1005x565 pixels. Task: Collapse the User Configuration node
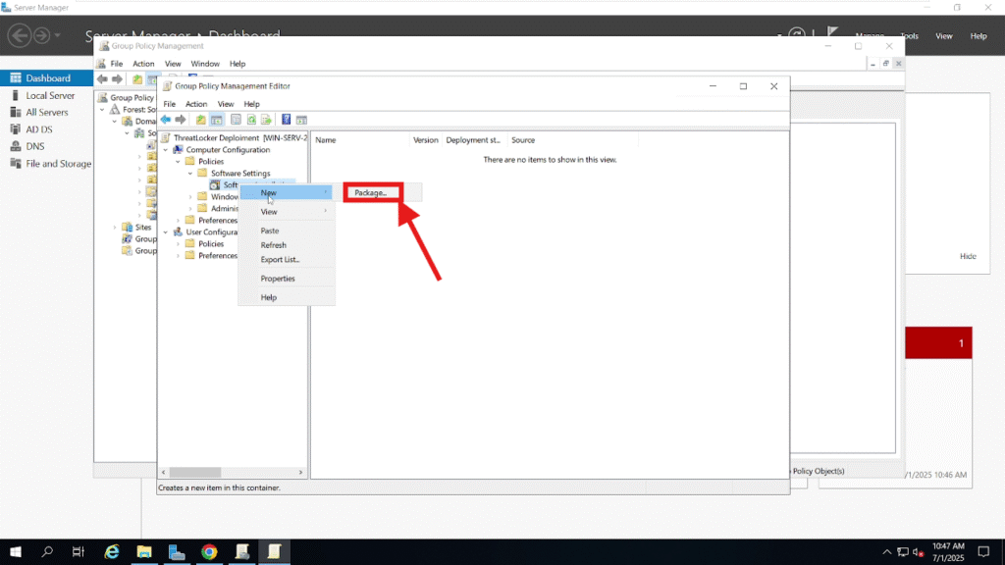click(x=166, y=232)
